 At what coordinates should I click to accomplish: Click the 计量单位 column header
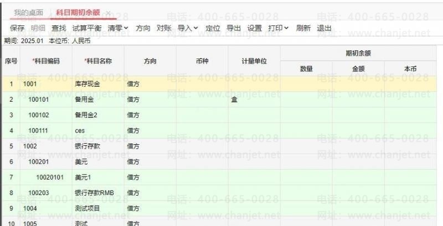tap(254, 61)
